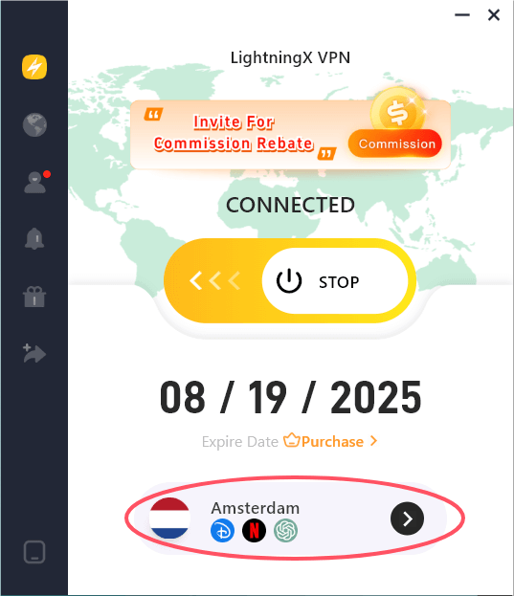This screenshot has height=596, width=514.
Task: Open the Invite For Commission Rebate banner
Action: pos(290,135)
